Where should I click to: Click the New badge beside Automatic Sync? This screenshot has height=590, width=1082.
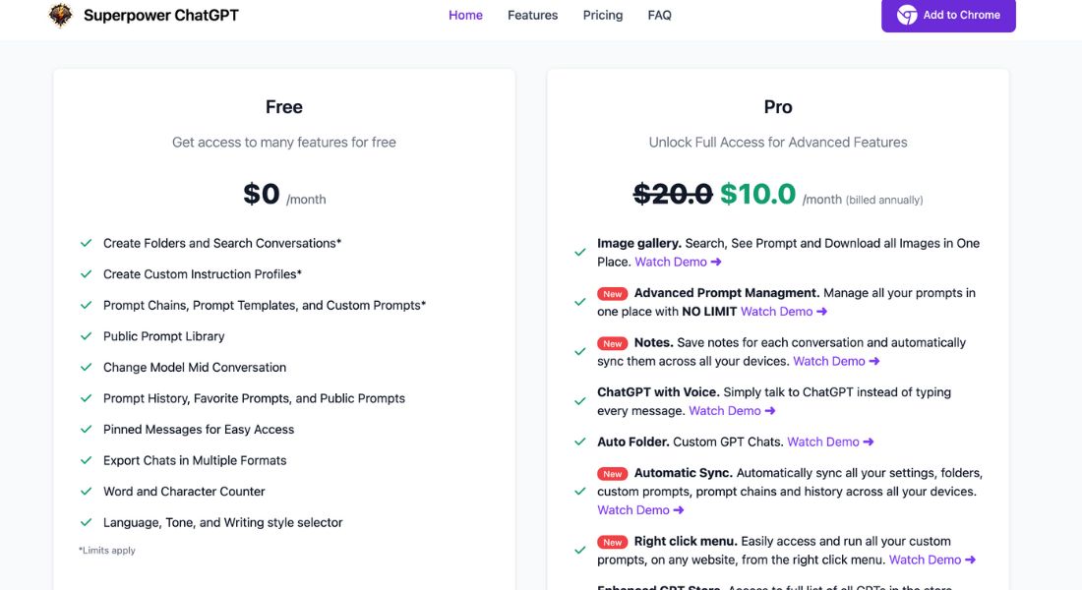coord(612,474)
